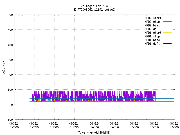Click the purple NPD2 start legend line
180x135 pixels.
point(168,18)
